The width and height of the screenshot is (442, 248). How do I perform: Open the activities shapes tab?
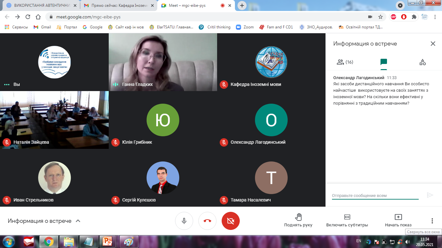(x=423, y=62)
